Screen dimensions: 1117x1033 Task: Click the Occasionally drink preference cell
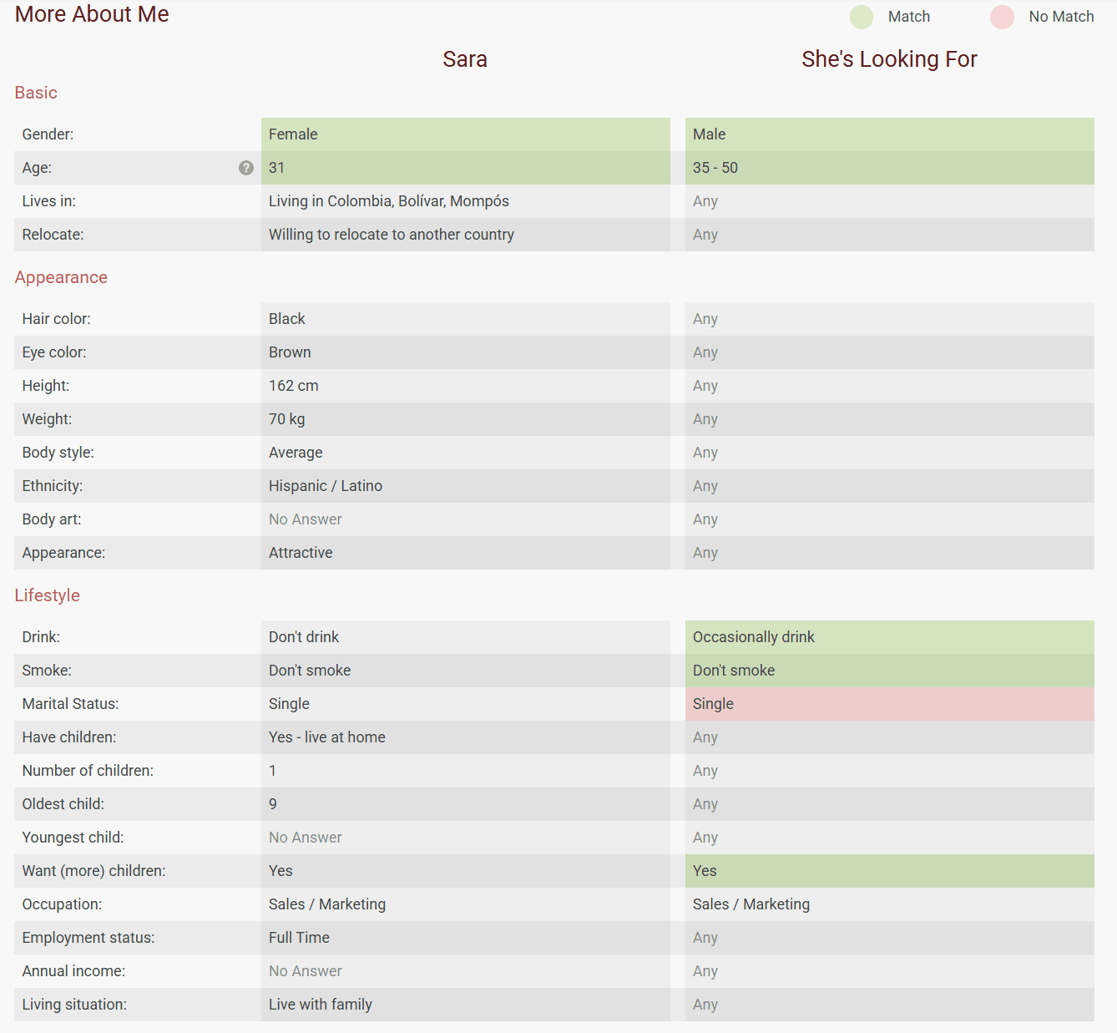[x=890, y=637]
